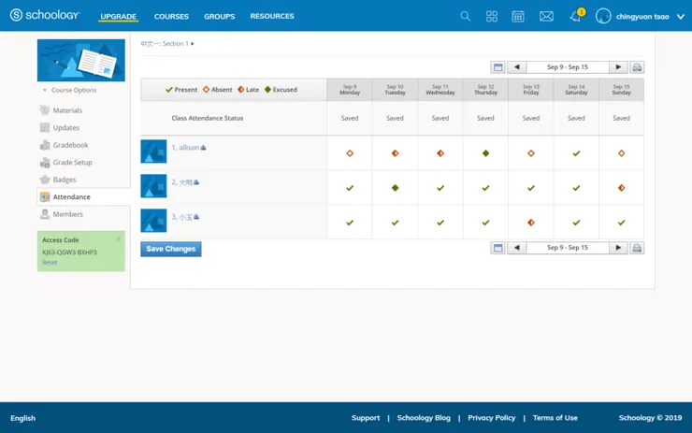Select Gradebook in the sidebar
The image size is (692, 433).
[70, 145]
